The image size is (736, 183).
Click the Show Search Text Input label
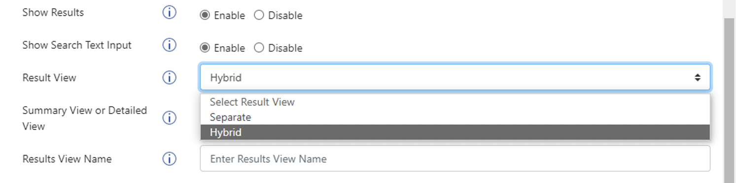pos(77,45)
